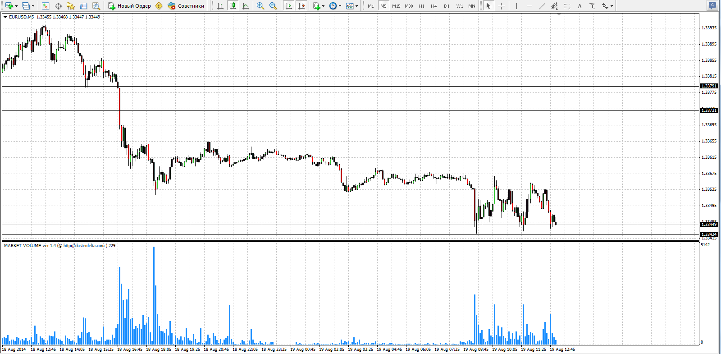This screenshot has height=354, width=721.
Task: Switch to the M30 timeframe
Action: [409, 6]
